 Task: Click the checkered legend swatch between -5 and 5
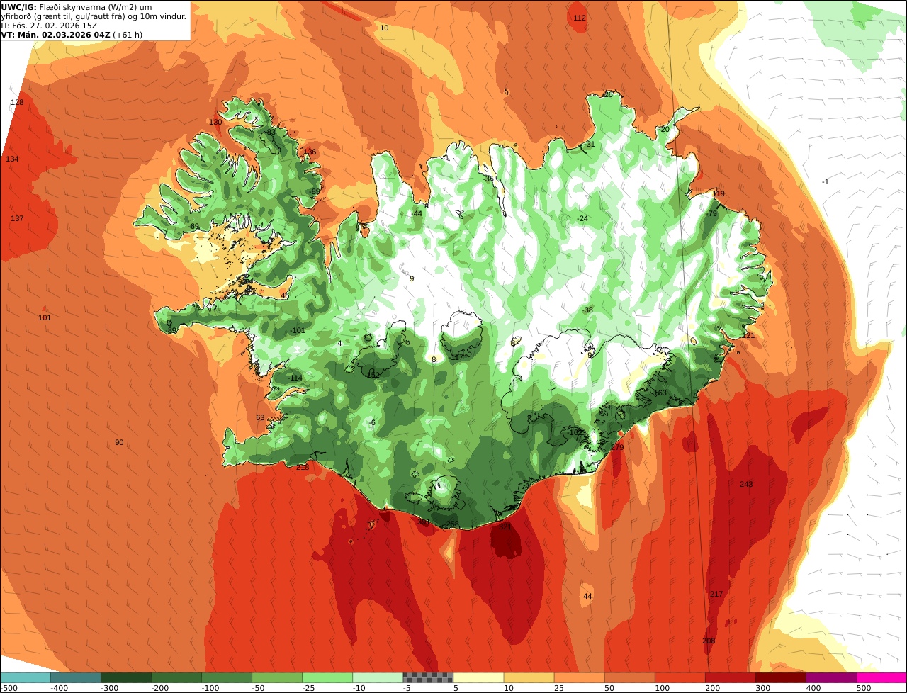(428, 677)
